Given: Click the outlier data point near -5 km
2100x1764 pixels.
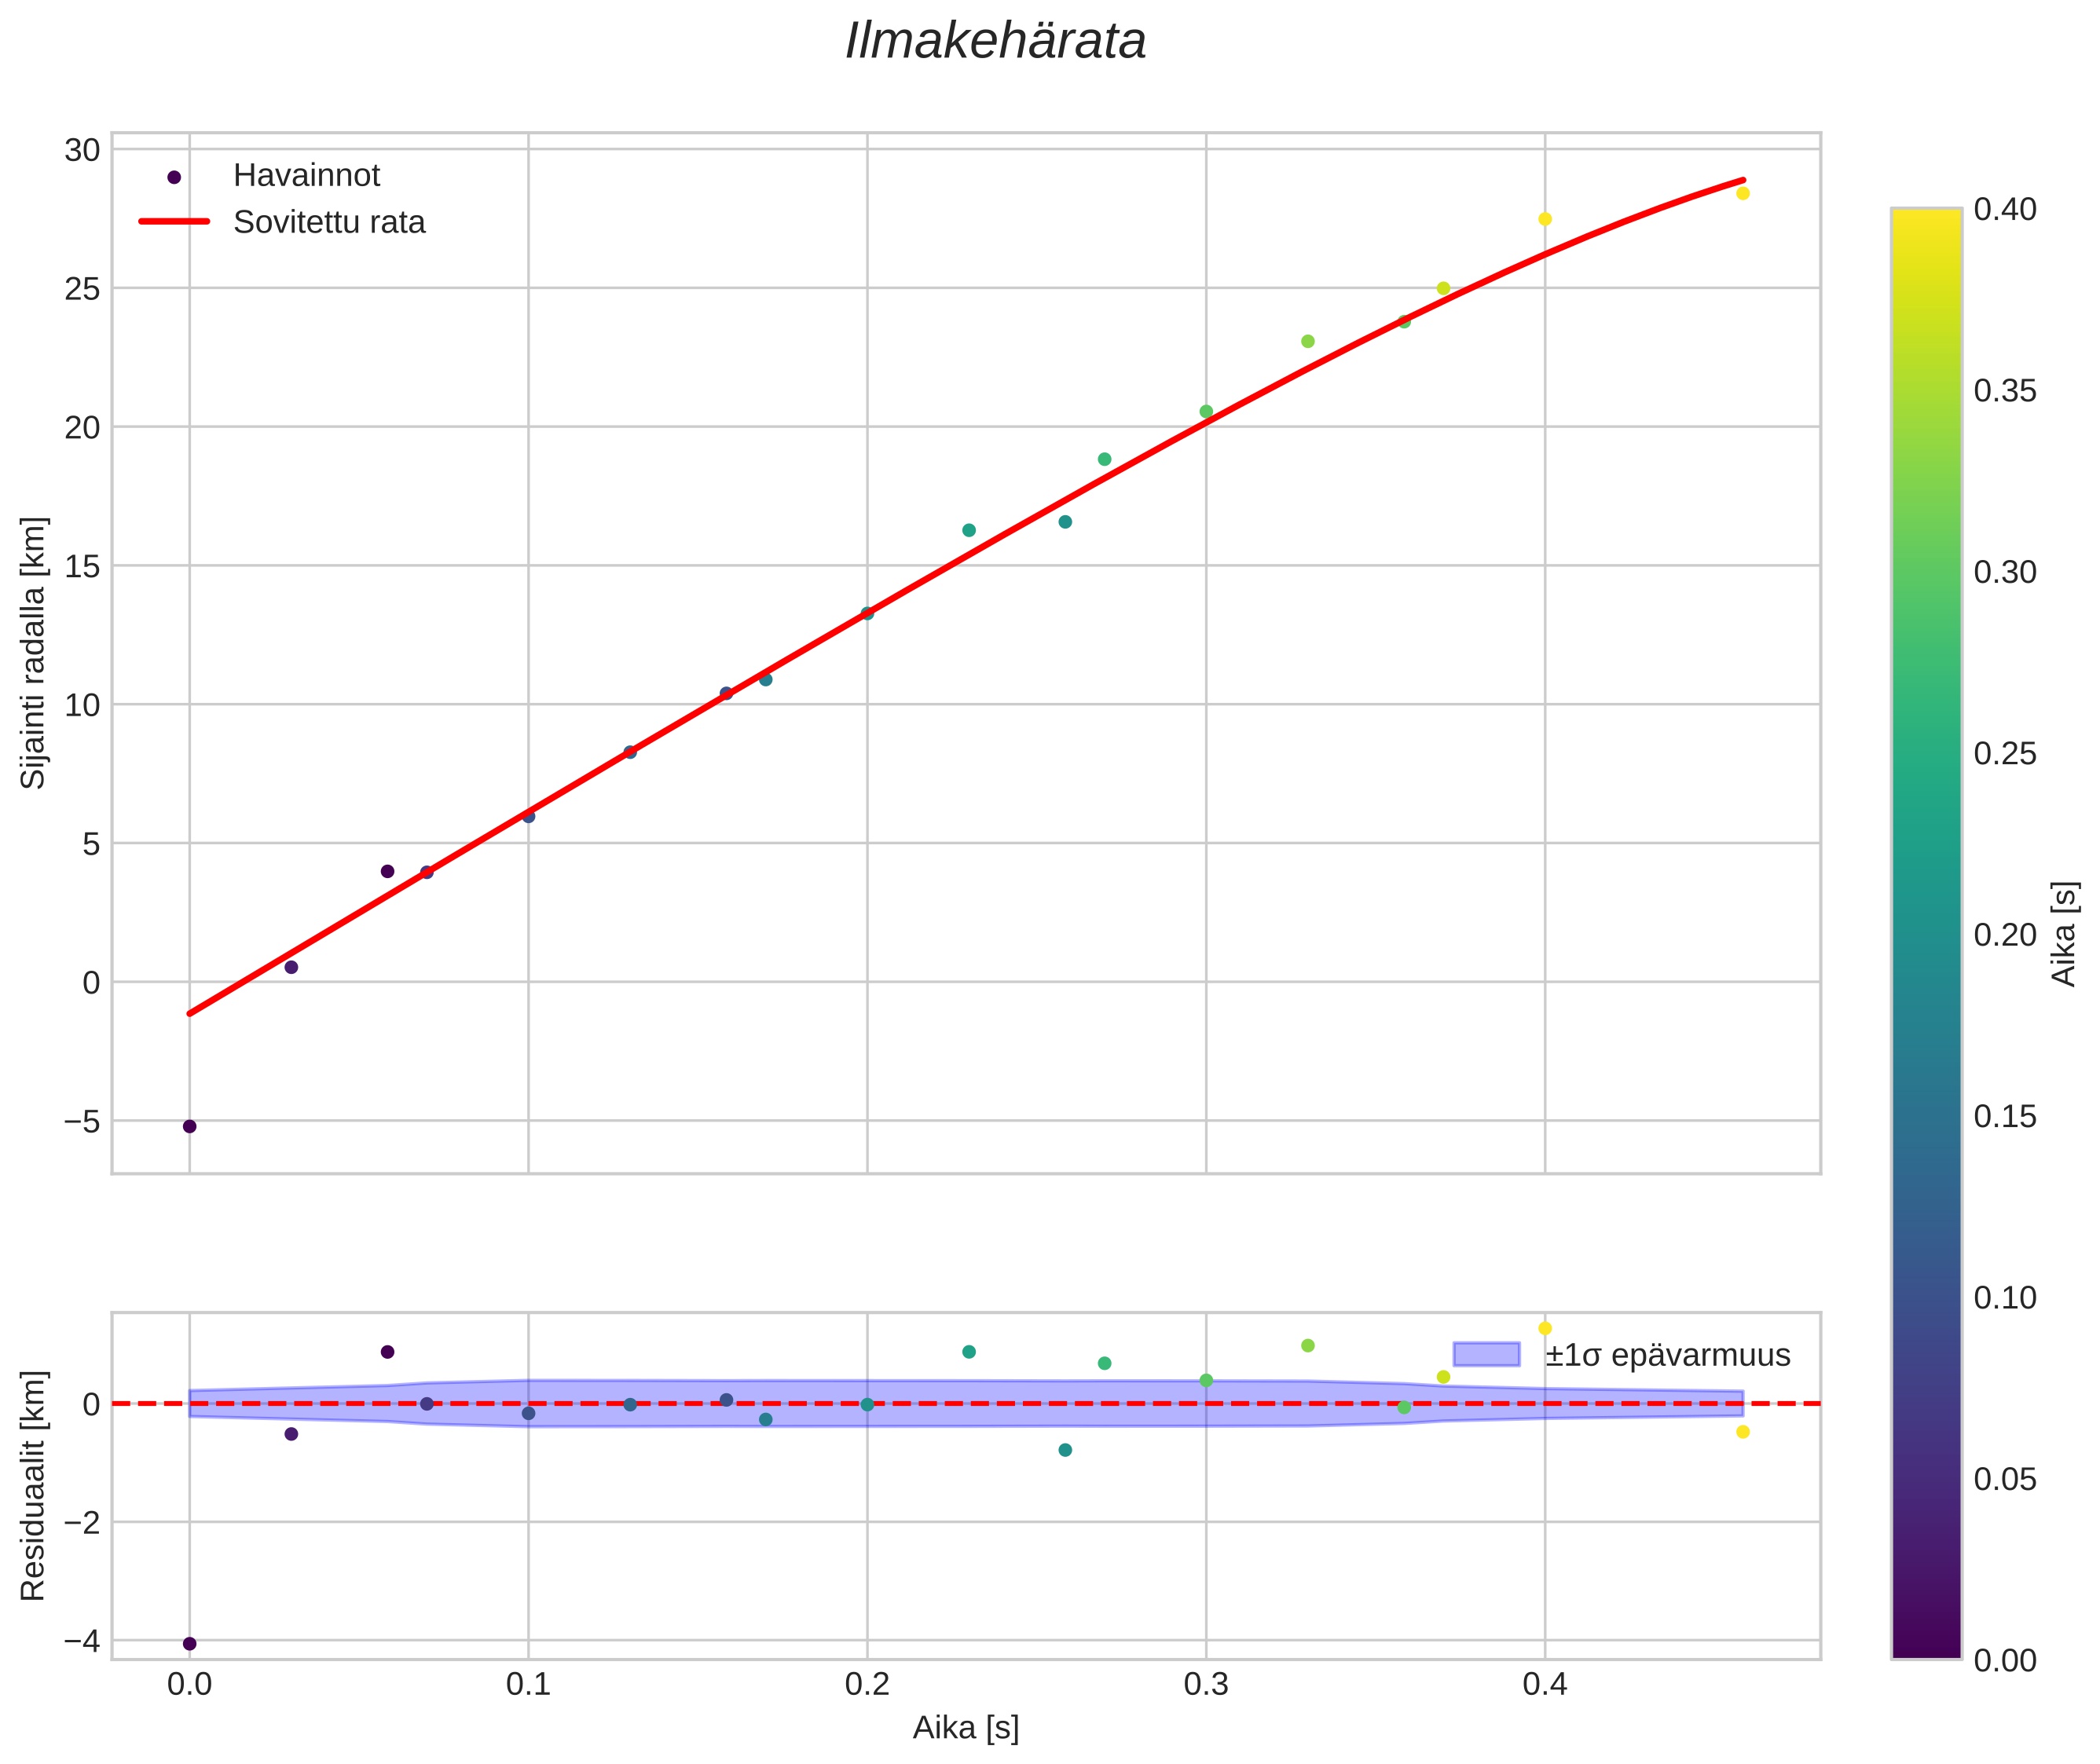Looking at the screenshot, I should (x=189, y=1126).
